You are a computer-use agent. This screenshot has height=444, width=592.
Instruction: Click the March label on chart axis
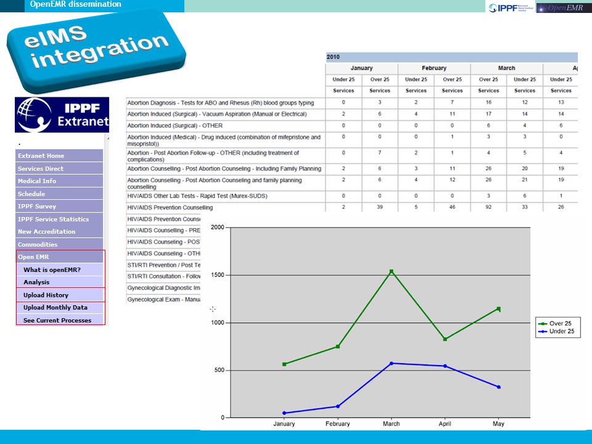pyautogui.click(x=391, y=424)
